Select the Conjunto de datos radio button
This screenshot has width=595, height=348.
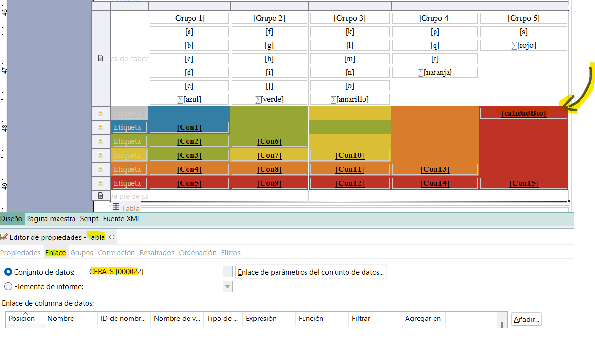(8, 272)
